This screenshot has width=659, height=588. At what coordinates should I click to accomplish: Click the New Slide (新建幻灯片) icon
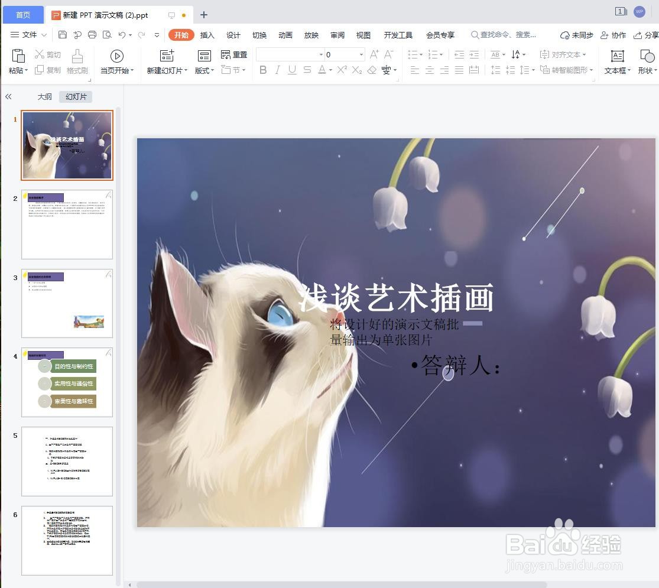(x=167, y=56)
